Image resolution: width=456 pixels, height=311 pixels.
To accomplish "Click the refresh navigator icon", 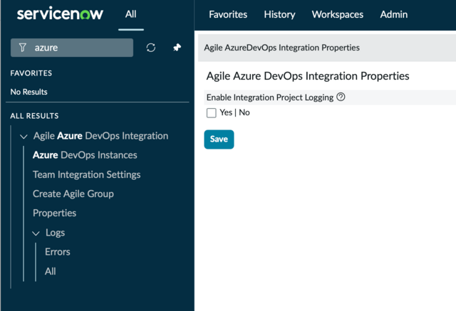I will (x=150, y=48).
